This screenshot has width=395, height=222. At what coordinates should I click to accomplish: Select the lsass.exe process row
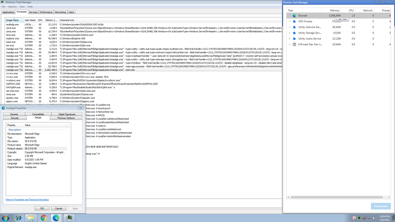[144, 42]
